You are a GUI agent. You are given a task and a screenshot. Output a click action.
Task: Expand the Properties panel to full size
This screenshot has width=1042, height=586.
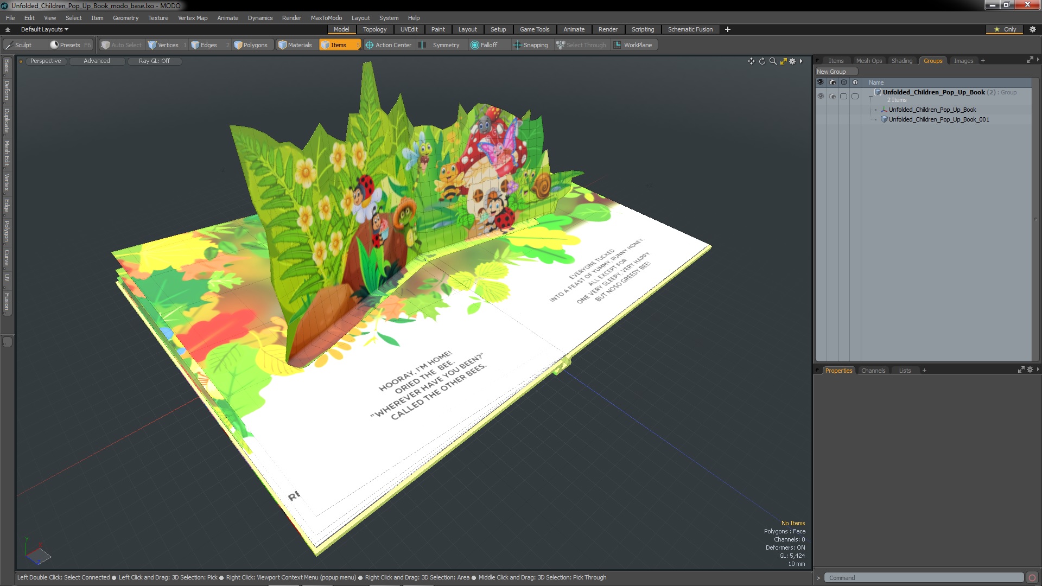1021,370
